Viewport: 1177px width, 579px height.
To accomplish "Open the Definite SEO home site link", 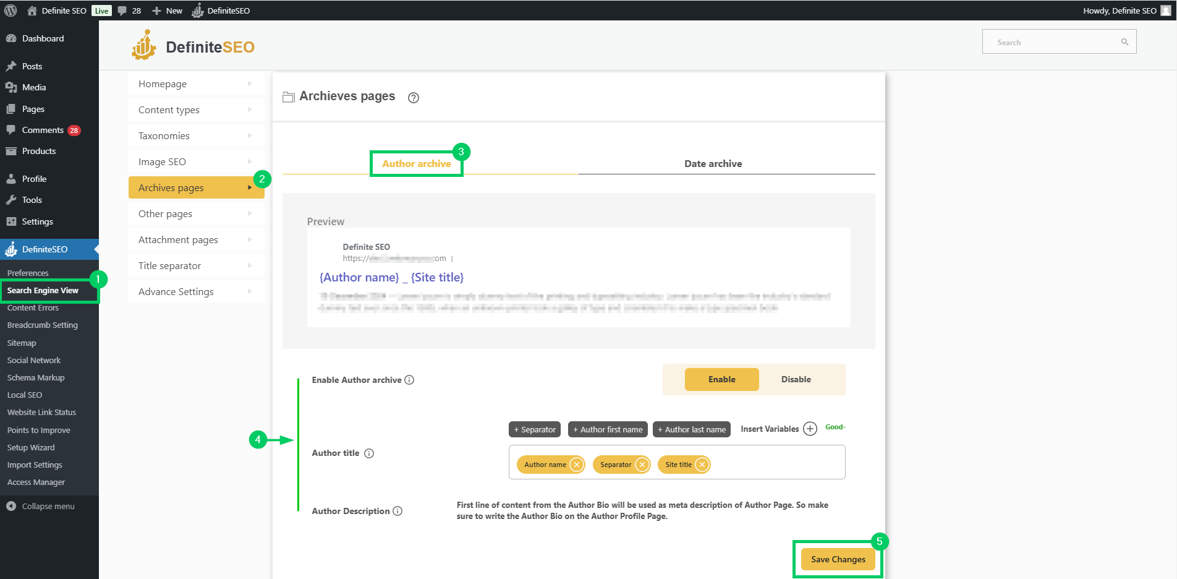I will coord(57,11).
